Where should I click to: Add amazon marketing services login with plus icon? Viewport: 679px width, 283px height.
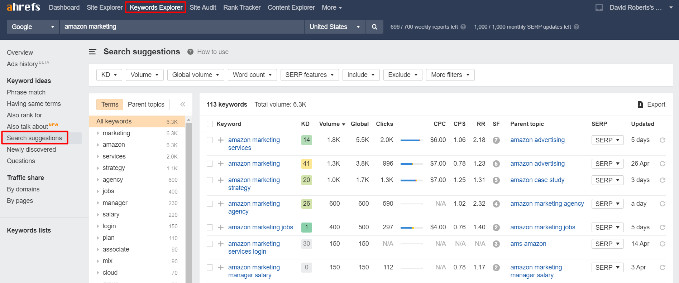[221, 244]
